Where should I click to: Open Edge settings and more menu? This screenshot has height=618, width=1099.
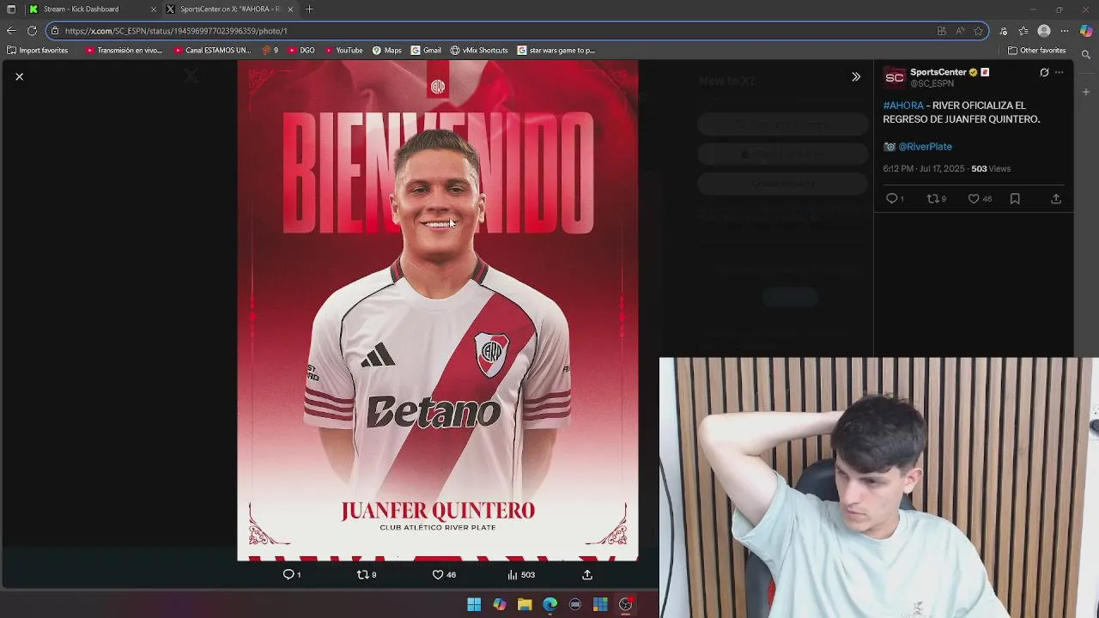[1065, 31]
